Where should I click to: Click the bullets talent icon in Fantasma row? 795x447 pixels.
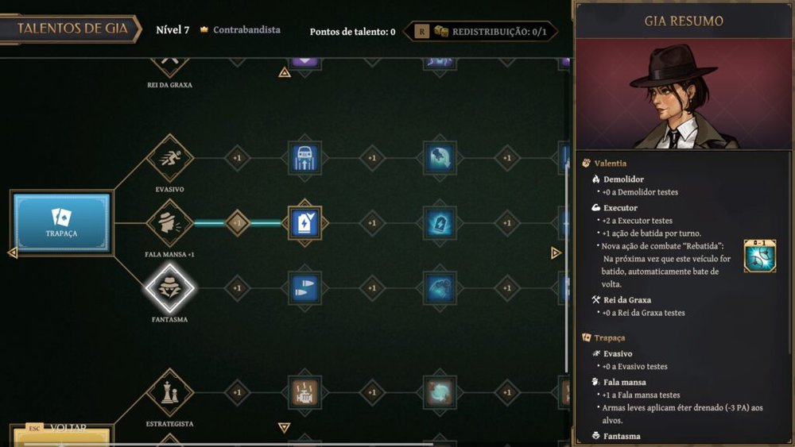click(x=304, y=287)
